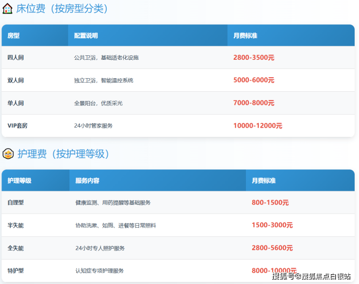The height and width of the screenshot is (284, 359).
Task: Click the 服务内容 column header
Action: point(87,181)
